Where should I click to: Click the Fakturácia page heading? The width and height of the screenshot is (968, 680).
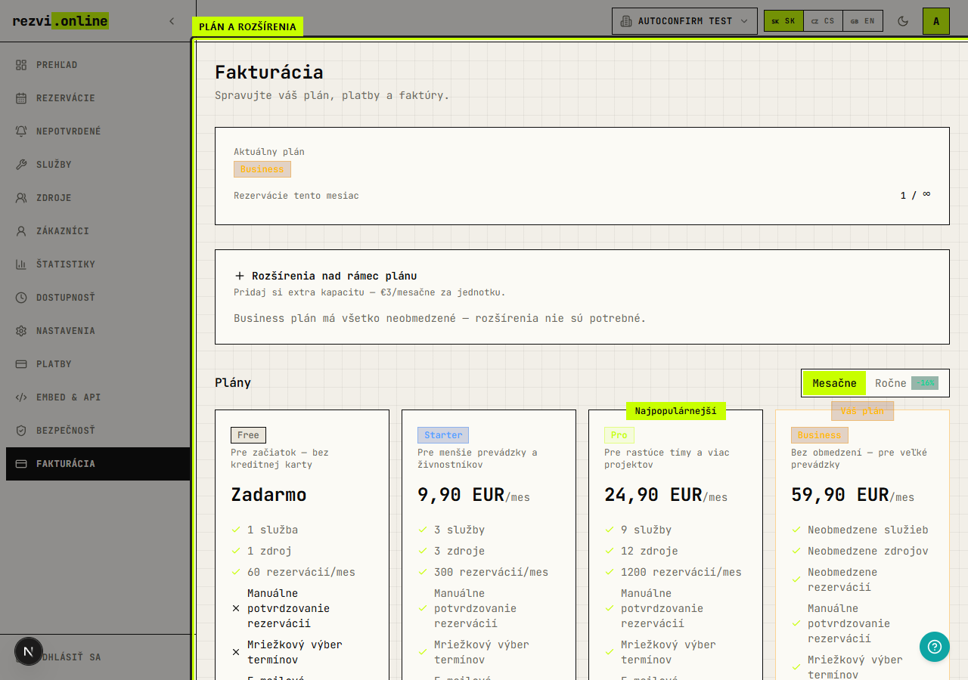click(x=269, y=73)
